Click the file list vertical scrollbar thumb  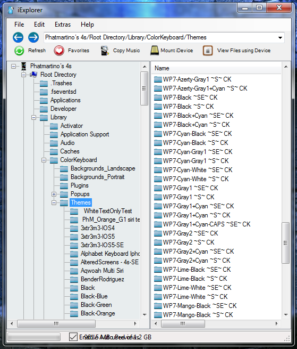[x=286, y=243]
